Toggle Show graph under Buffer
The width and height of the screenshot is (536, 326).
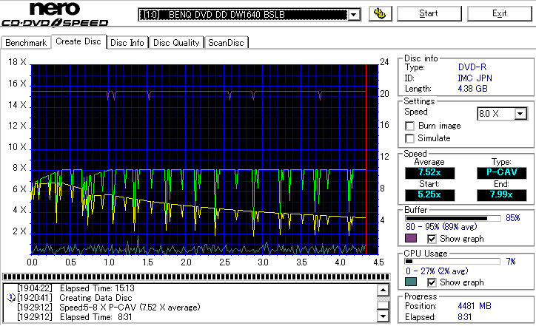coord(432,239)
